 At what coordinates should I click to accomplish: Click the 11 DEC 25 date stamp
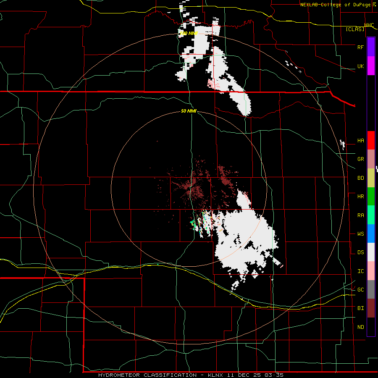click(x=244, y=375)
